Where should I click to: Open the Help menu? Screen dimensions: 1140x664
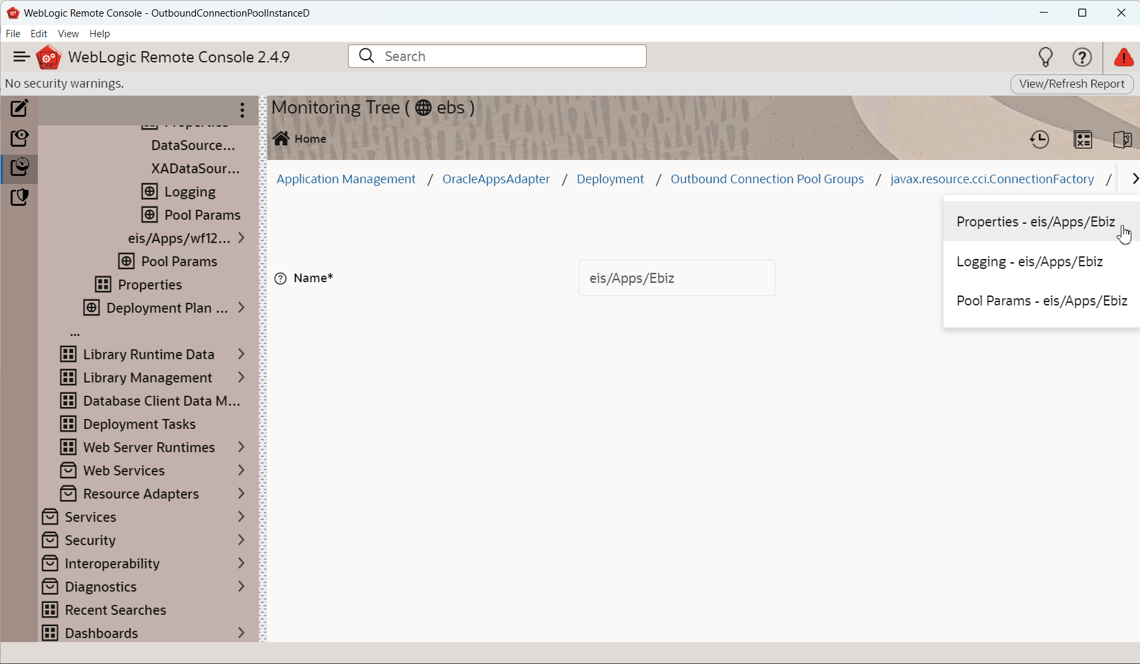(x=100, y=34)
